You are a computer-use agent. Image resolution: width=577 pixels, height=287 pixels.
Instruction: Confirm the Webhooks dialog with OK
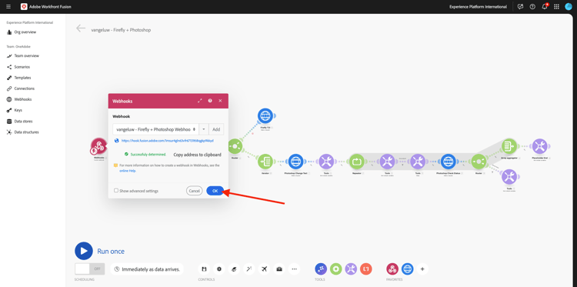215,191
